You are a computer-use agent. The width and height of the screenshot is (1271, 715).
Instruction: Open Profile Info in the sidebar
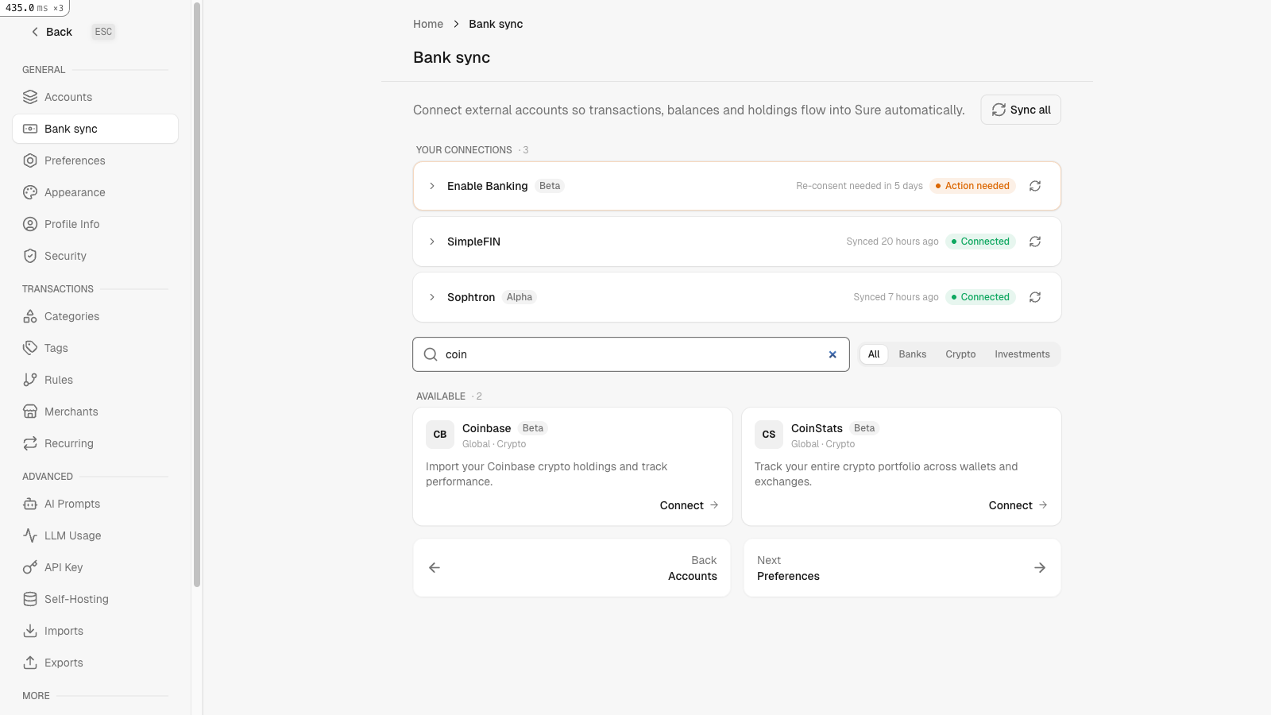click(x=95, y=224)
